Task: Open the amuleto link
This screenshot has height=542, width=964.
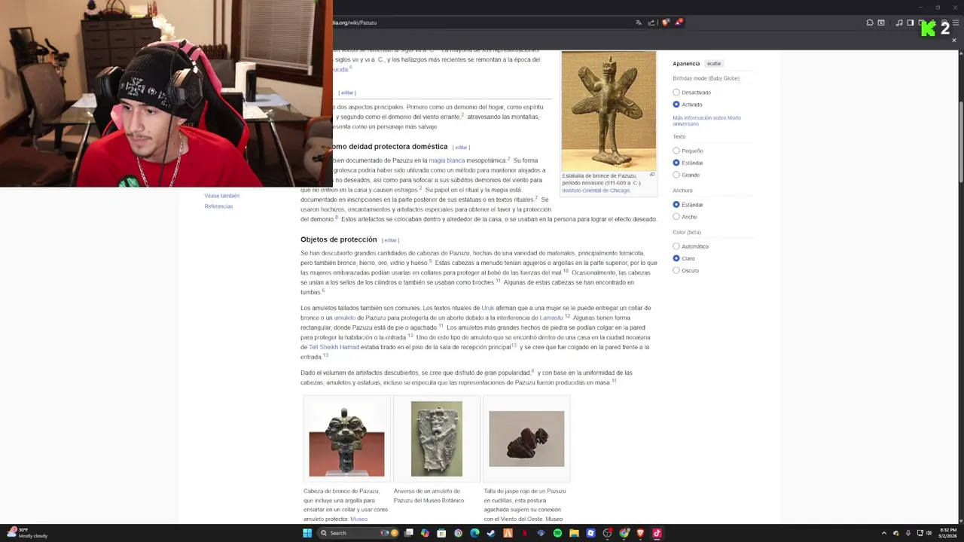Action: 344,318
